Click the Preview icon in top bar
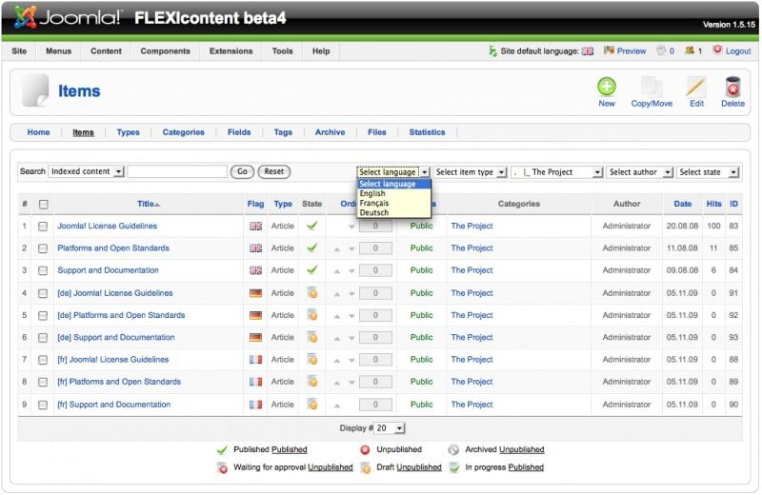The height and width of the screenshot is (495, 762). coord(609,50)
